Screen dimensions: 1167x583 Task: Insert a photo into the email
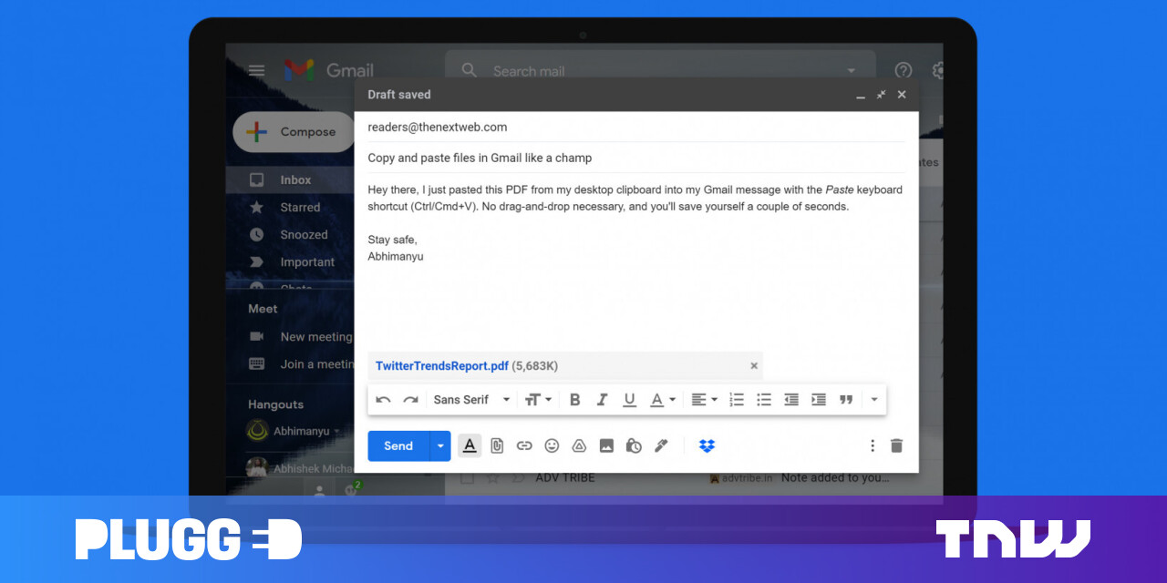tap(606, 445)
